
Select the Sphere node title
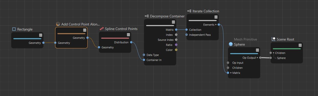239,44
